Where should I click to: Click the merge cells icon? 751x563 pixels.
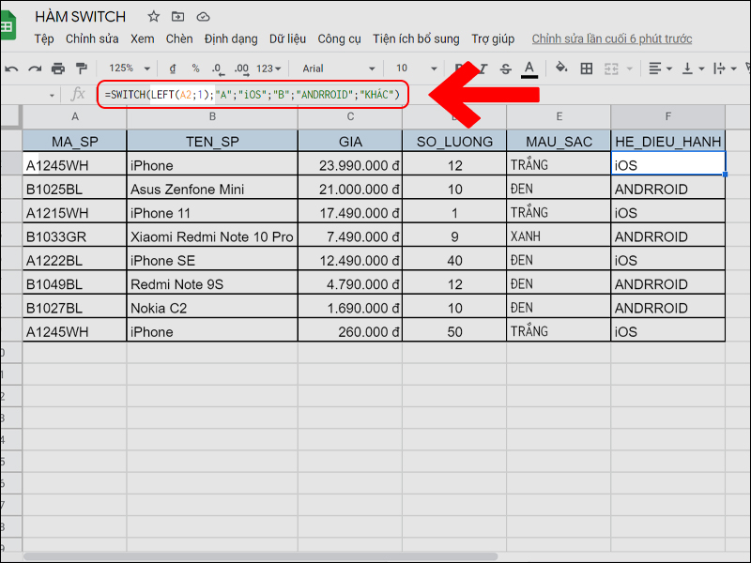pos(611,68)
